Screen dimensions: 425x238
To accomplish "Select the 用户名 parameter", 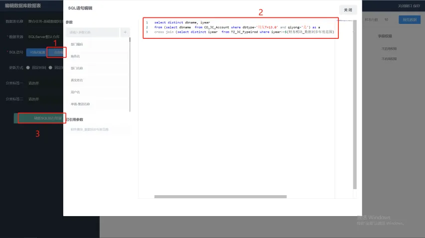I will coord(97,92).
